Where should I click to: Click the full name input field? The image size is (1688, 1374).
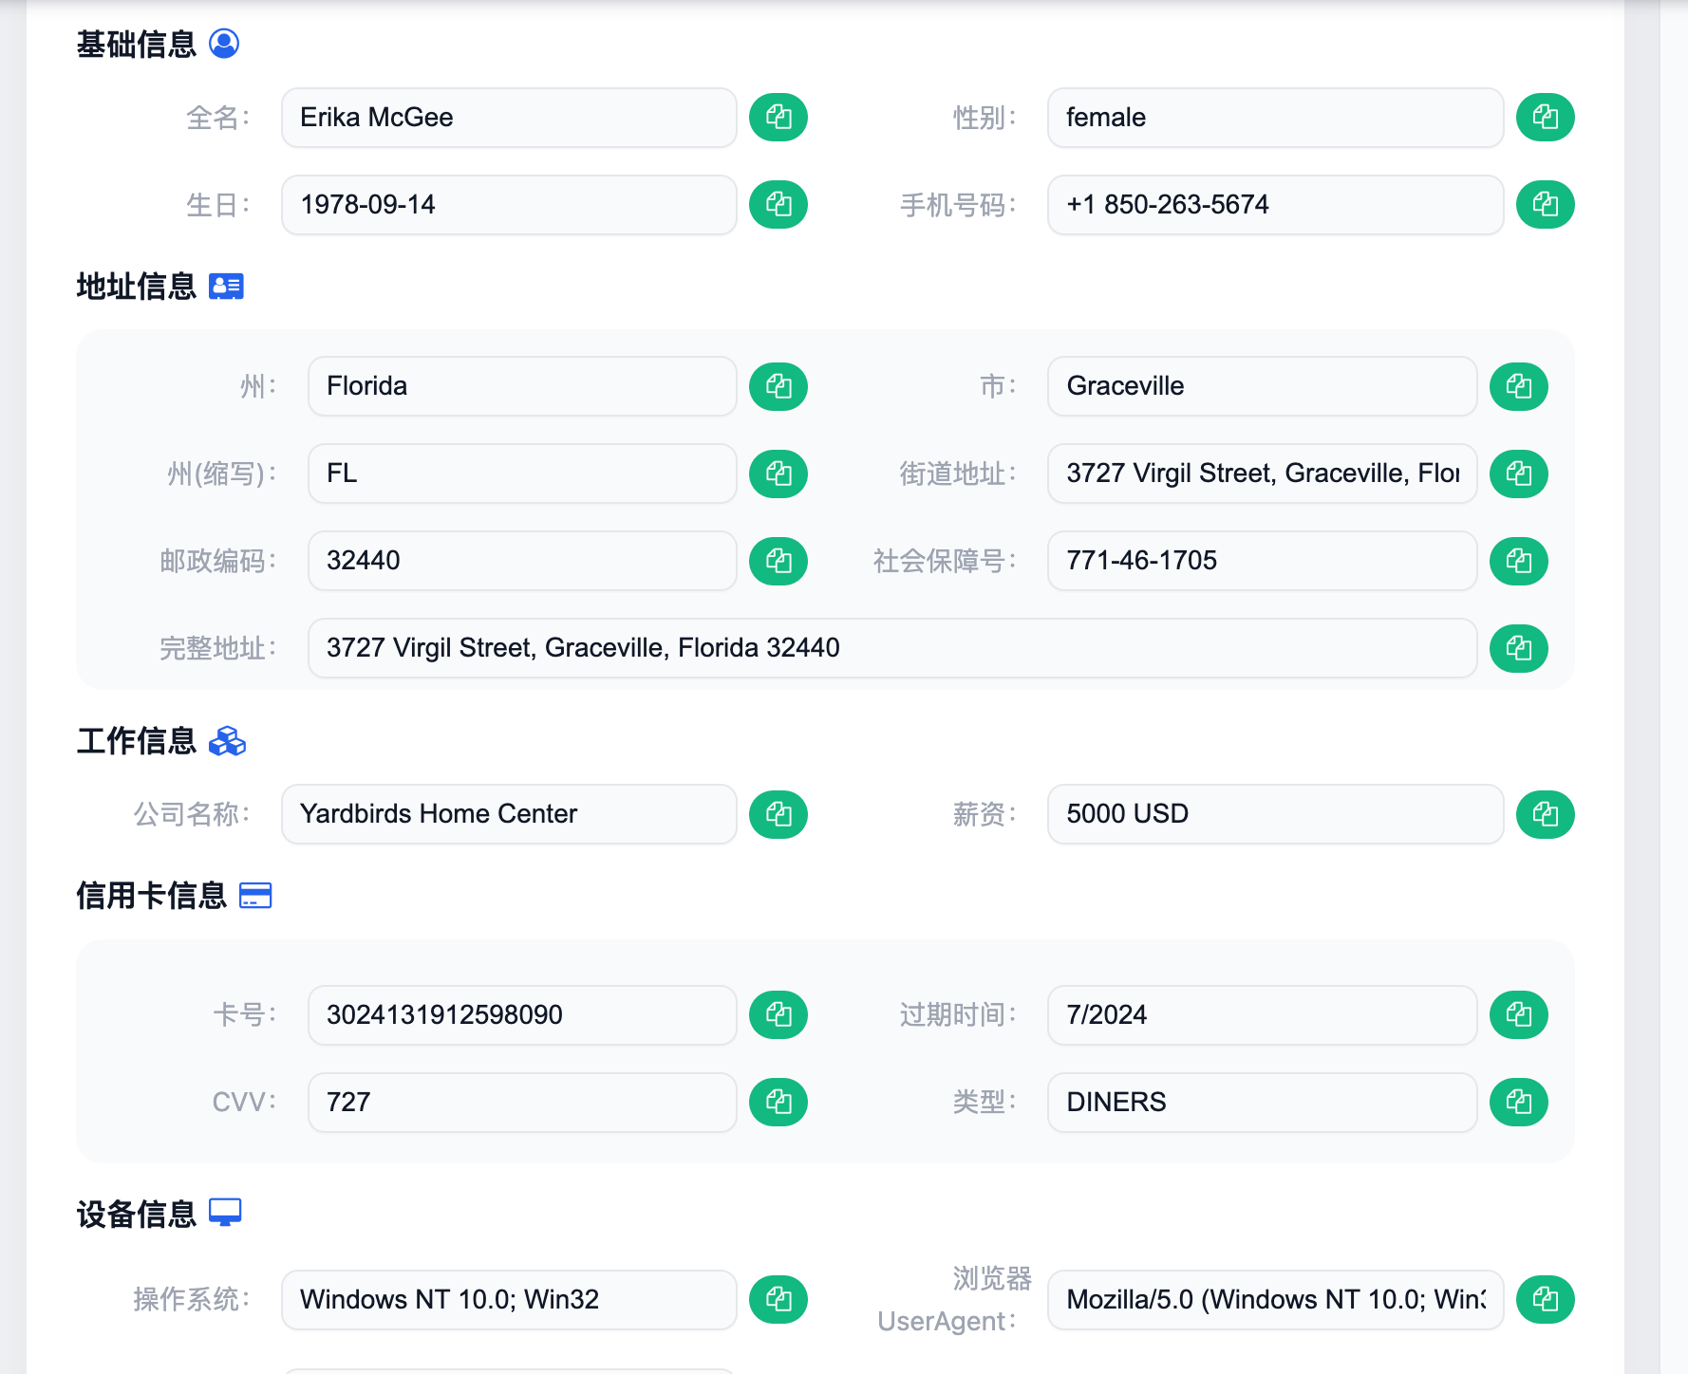pyautogui.click(x=509, y=118)
